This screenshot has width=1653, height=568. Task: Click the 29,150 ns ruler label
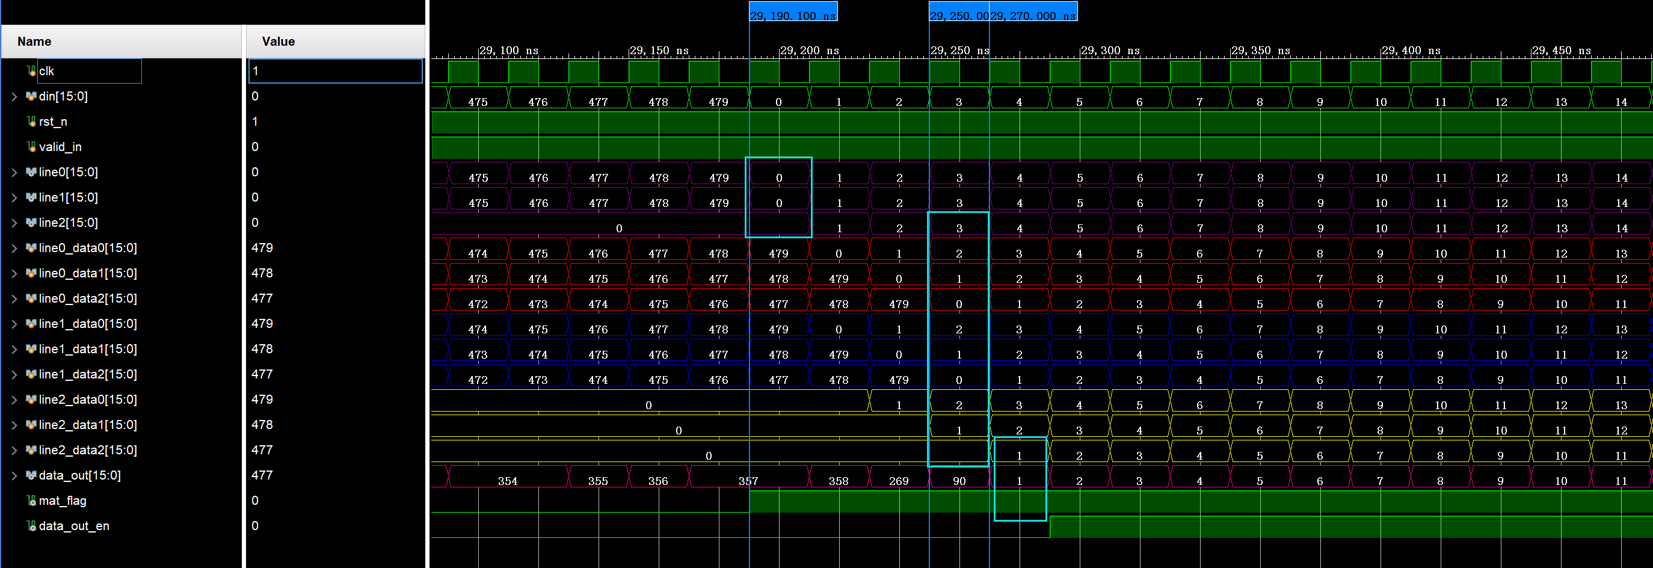[660, 50]
